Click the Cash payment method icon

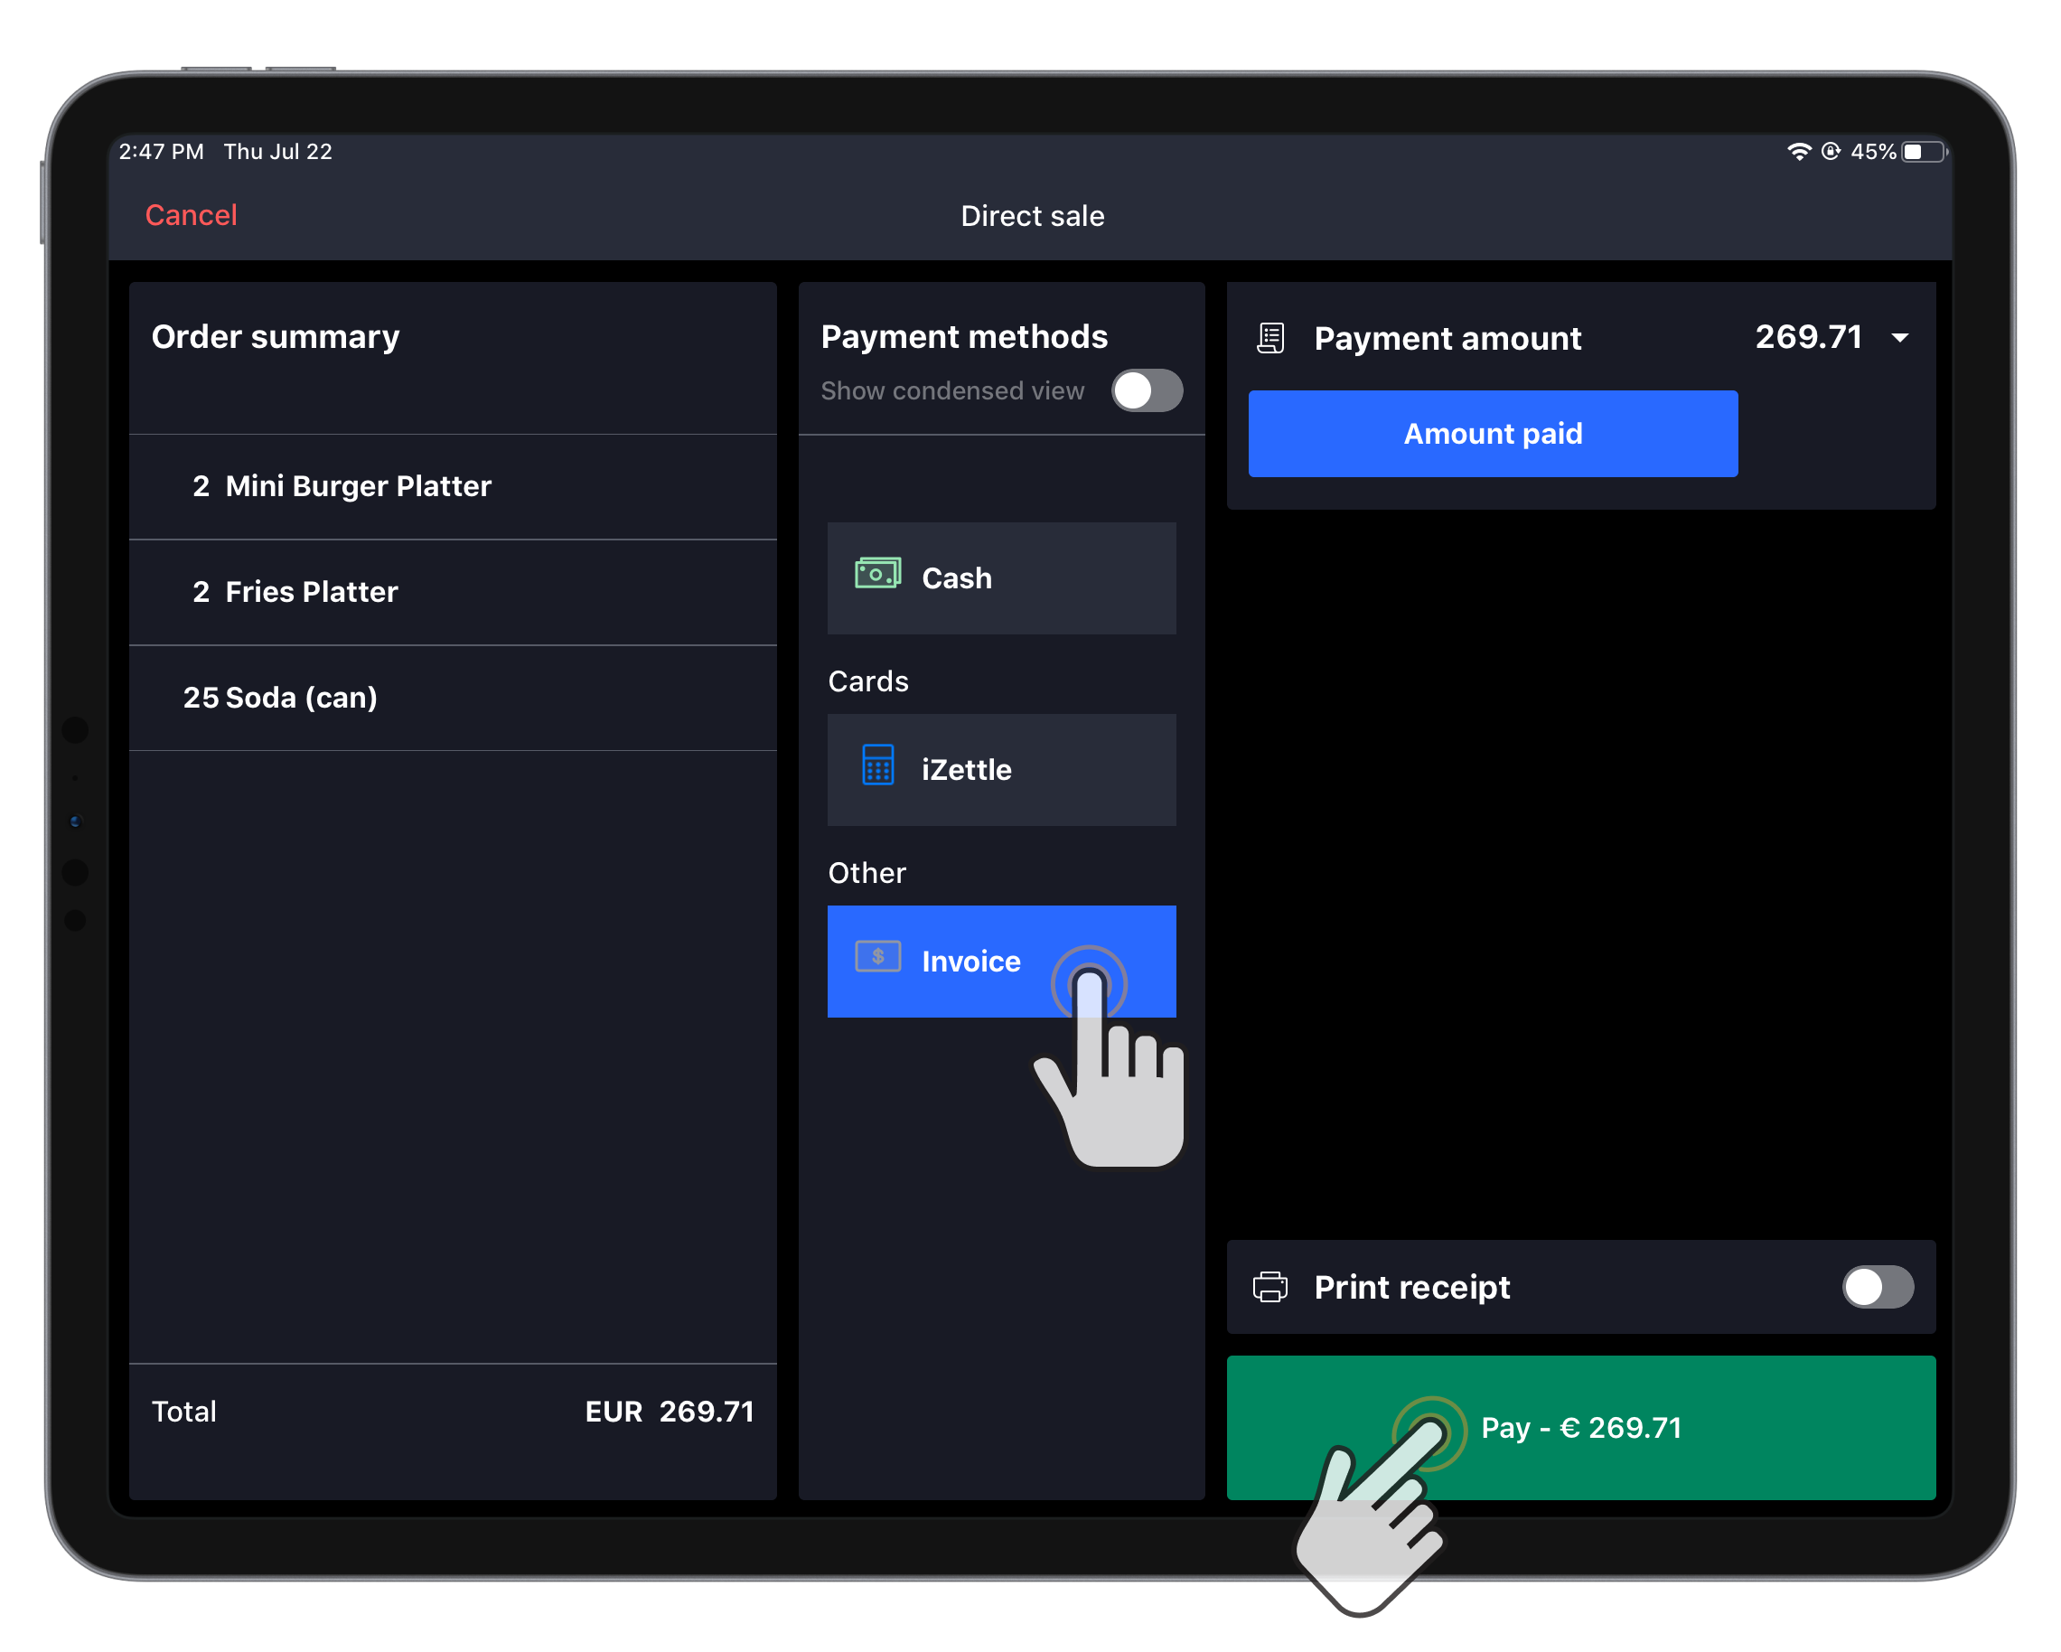click(x=880, y=577)
